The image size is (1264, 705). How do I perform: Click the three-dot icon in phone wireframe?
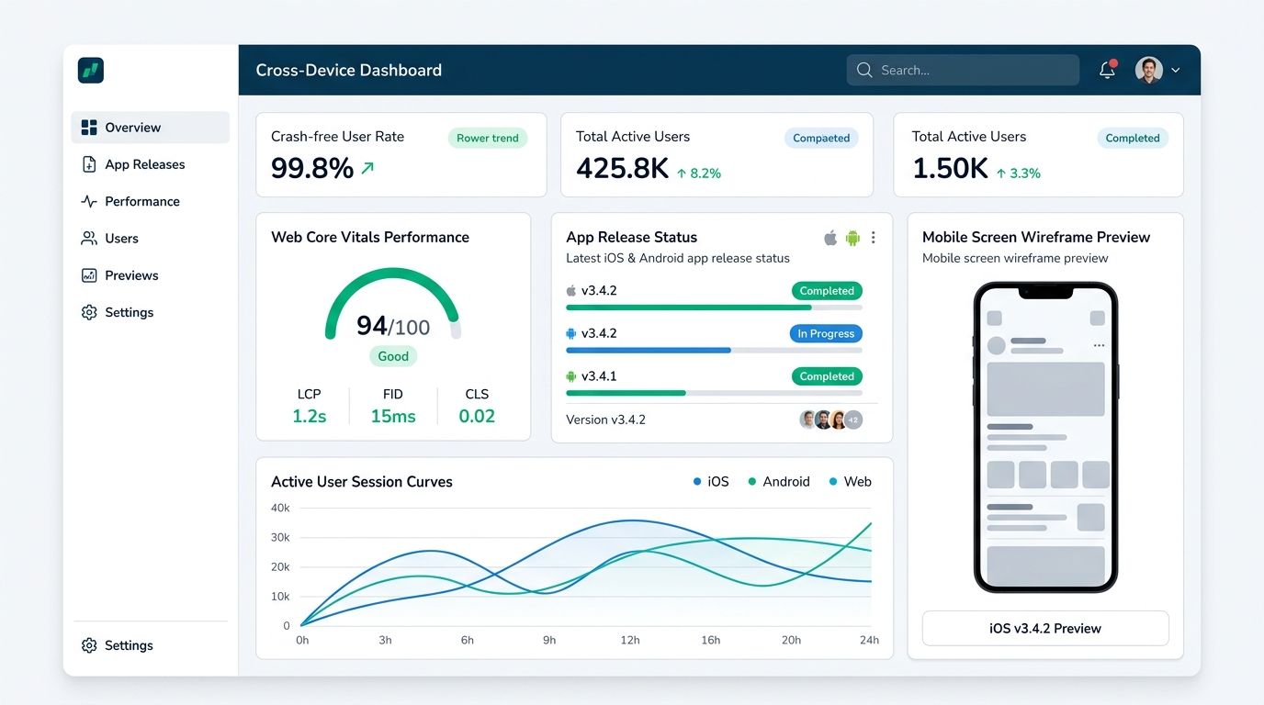click(x=1099, y=346)
